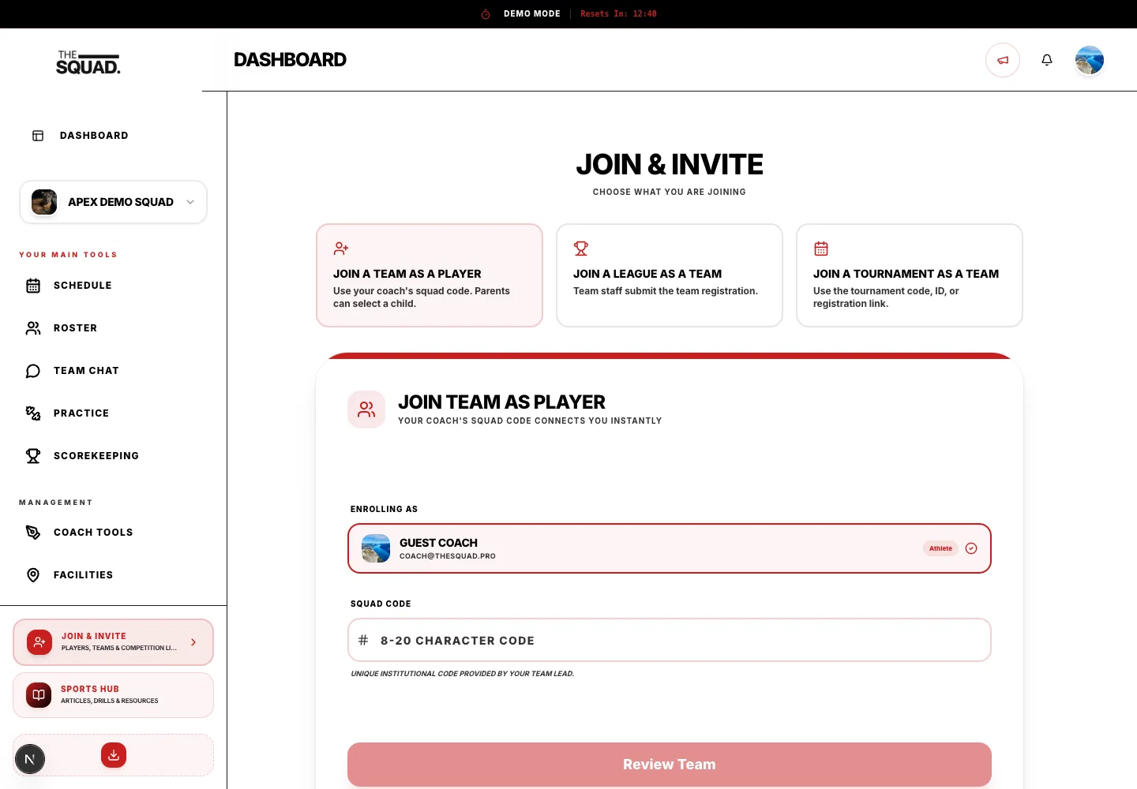Image resolution: width=1137 pixels, height=789 pixels.
Task: Open the Coach Tools menu item
Action: pyautogui.click(x=113, y=533)
